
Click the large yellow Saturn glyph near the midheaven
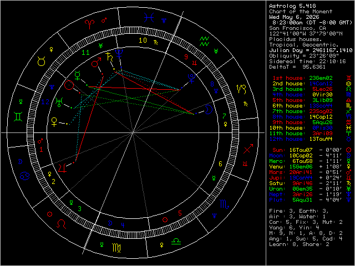click(109, 57)
